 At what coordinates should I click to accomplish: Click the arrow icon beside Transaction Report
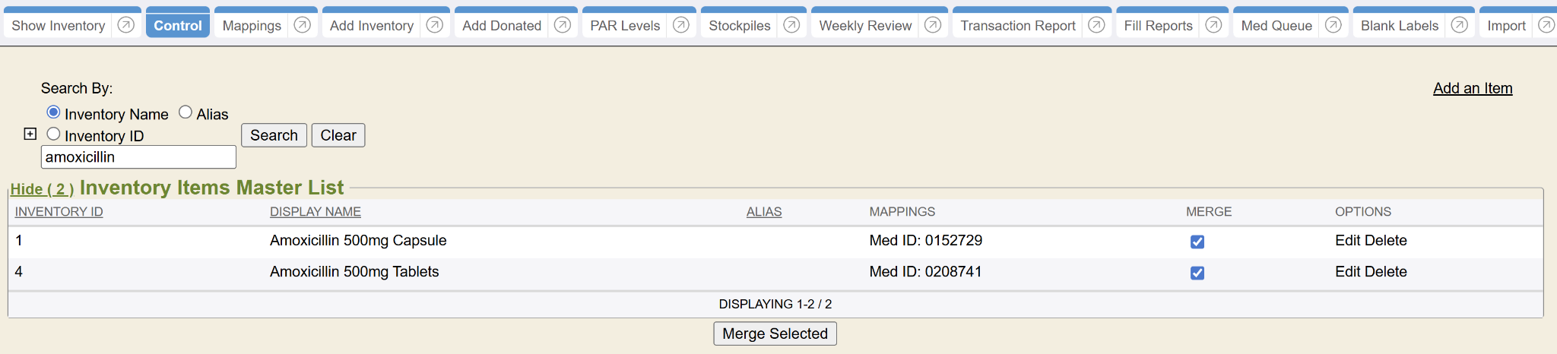[1096, 25]
